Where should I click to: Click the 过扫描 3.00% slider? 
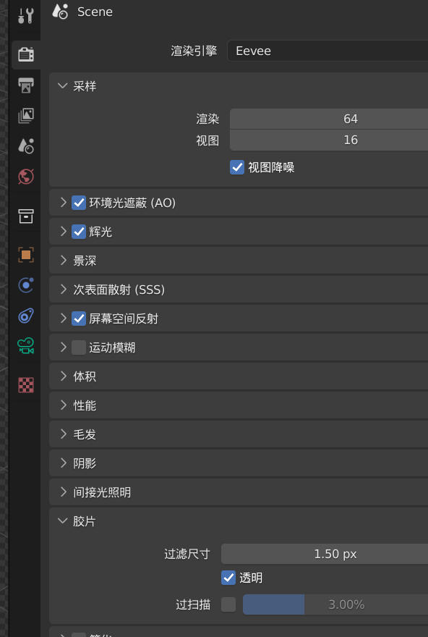pos(335,604)
